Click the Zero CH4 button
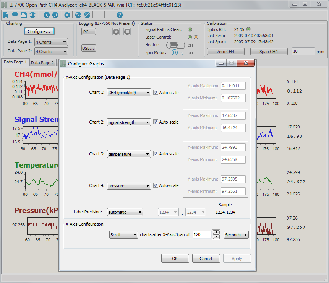Viewport: 329px width, 283px height. 226,51
